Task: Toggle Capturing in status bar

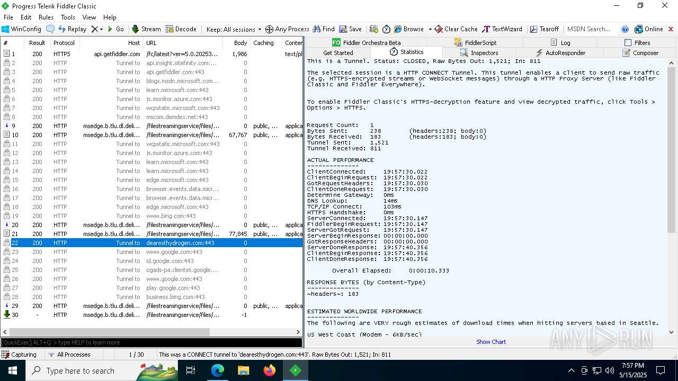Action: 20,355
